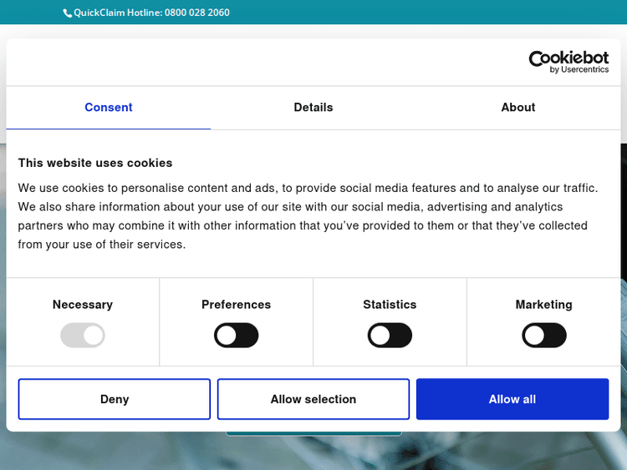Image resolution: width=627 pixels, height=470 pixels.
Task: Click the Preferences category label
Action: 237,305
